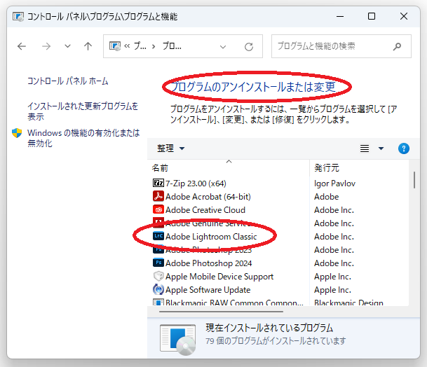Click the プロ... breadcrumb segment
The width and height of the screenshot is (427, 367).
click(x=172, y=46)
